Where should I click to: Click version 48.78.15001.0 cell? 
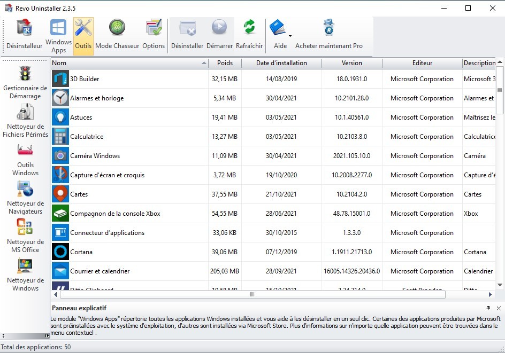click(x=351, y=214)
